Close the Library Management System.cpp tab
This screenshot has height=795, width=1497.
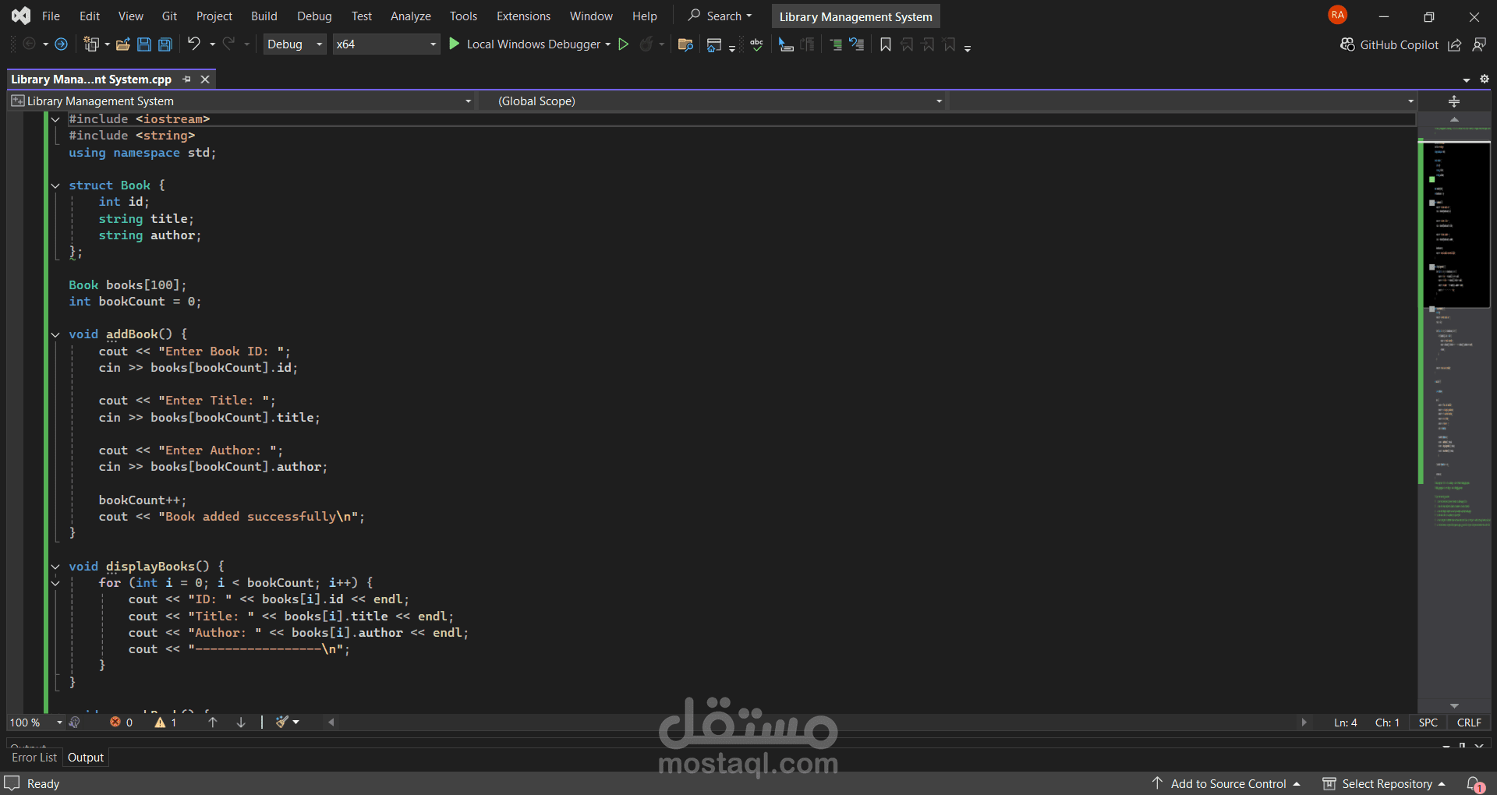(205, 79)
